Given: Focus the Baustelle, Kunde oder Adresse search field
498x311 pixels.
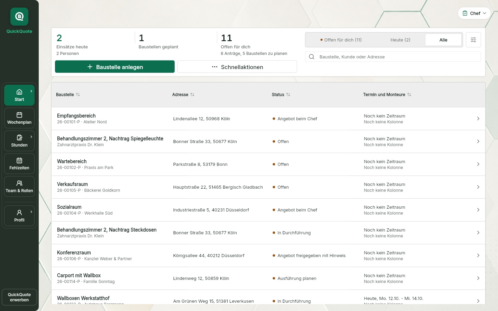Looking at the screenshot, I should click(x=393, y=57).
